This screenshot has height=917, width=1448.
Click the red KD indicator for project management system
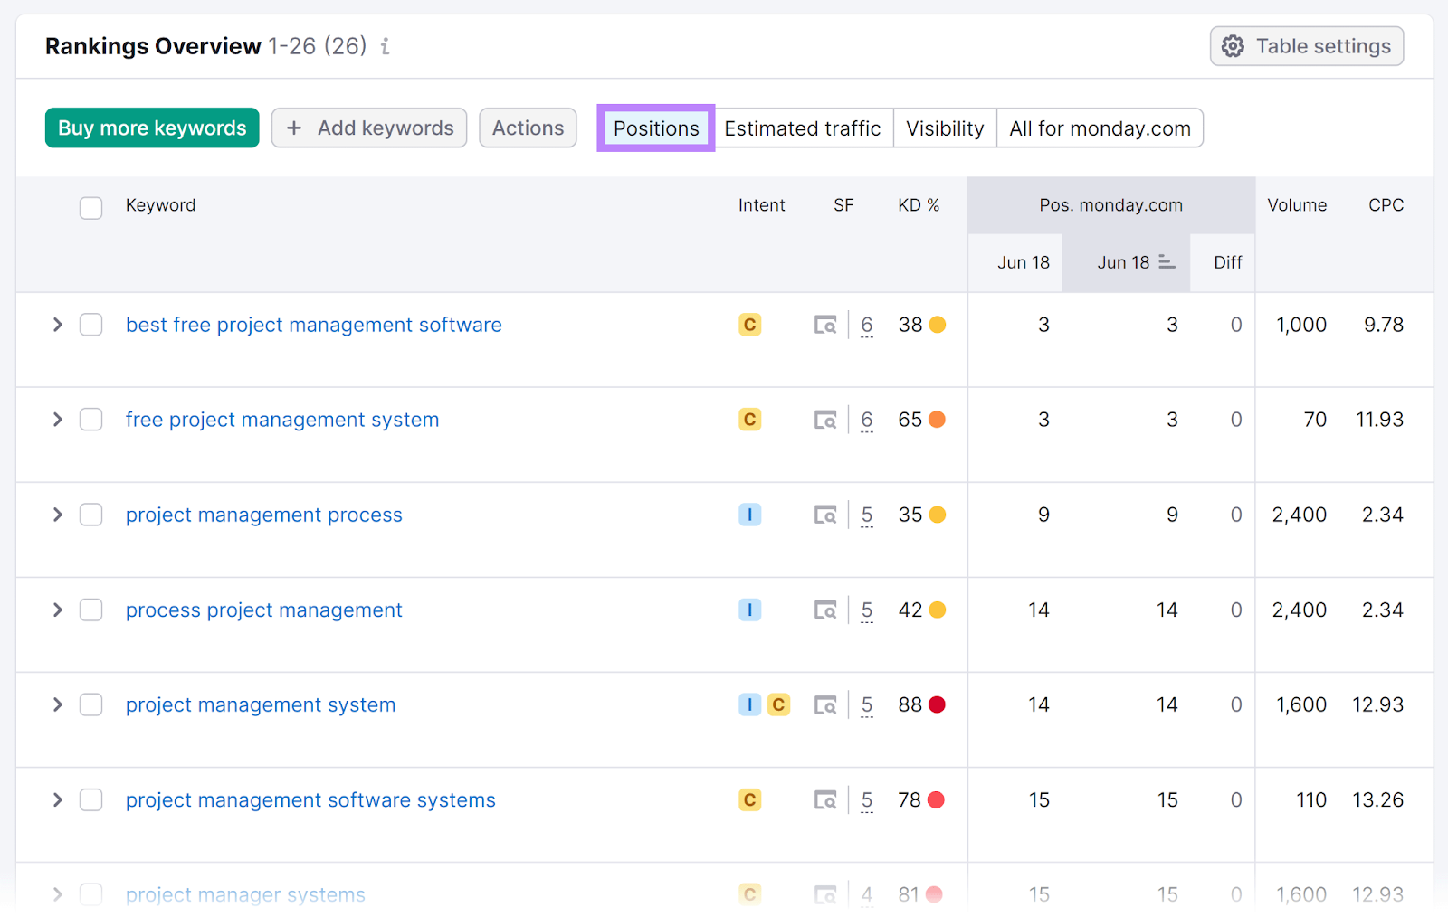936,704
